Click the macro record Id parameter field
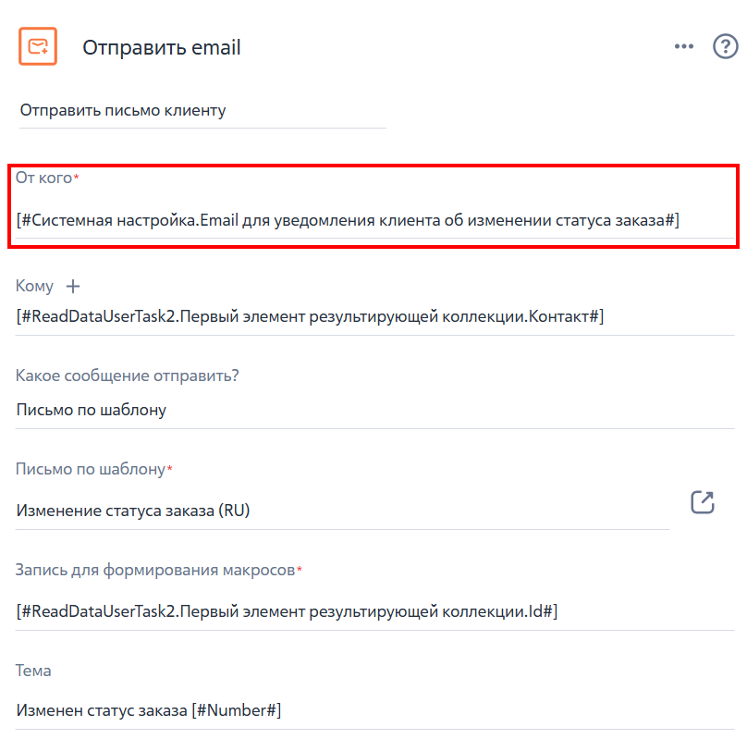The height and width of the screenshot is (739, 747). [x=374, y=611]
